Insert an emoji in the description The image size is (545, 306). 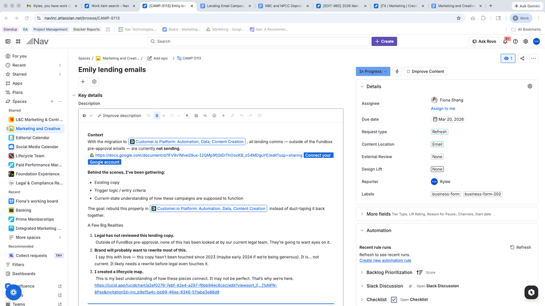pos(214,115)
